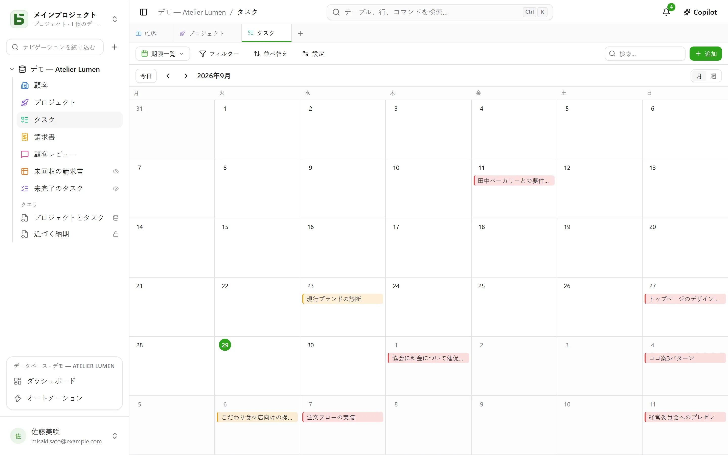Click lock icon beside 近づく納期

116,234
